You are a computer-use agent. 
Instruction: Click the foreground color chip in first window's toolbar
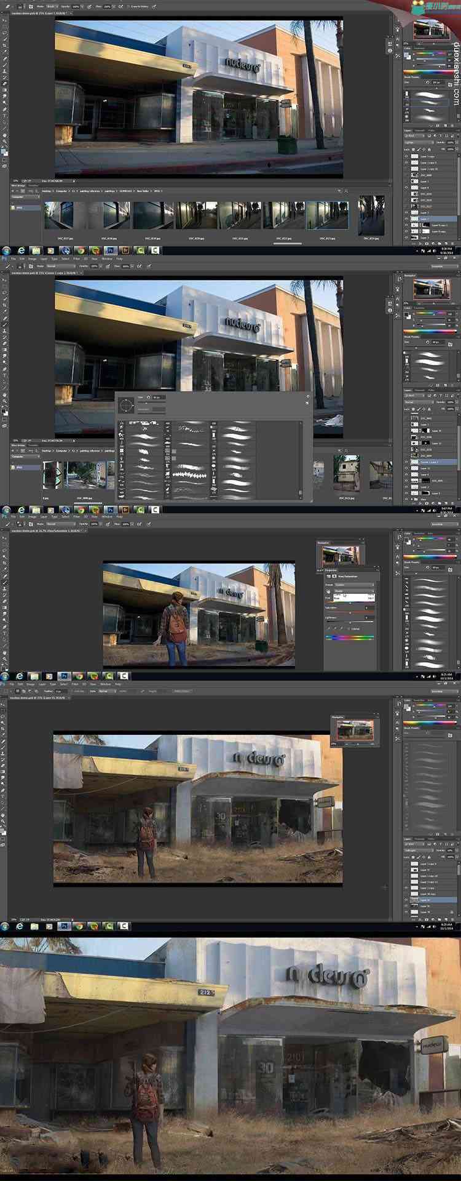point(3,150)
